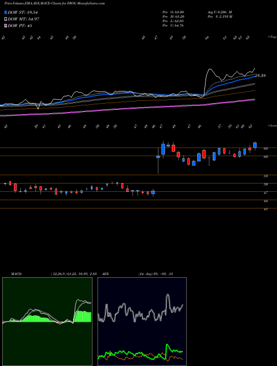The image size is (277, 366).
Task: Click the Lows label beside lower axis
Action: 272,125
